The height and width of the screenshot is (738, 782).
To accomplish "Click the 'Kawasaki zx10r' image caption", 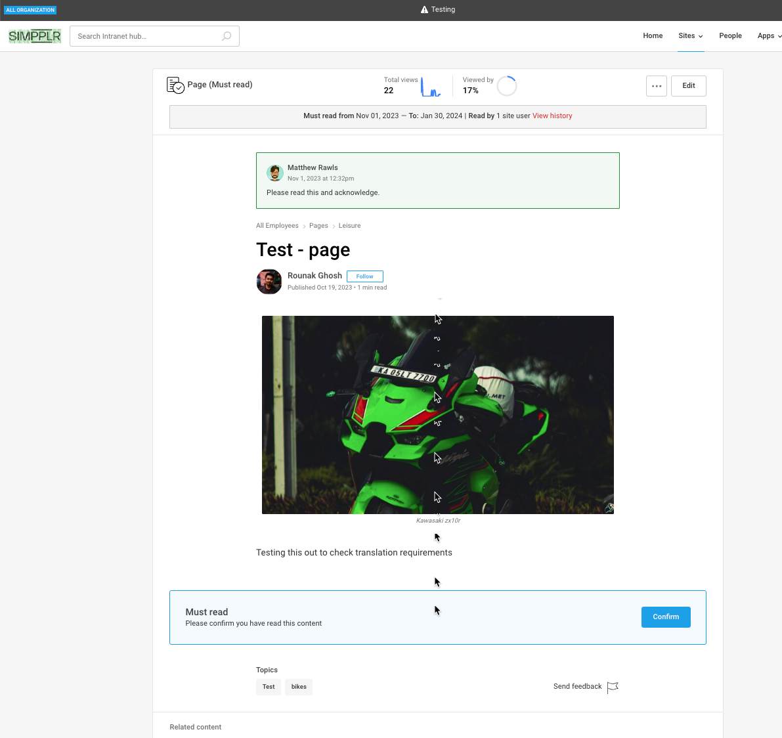I will [x=439, y=521].
